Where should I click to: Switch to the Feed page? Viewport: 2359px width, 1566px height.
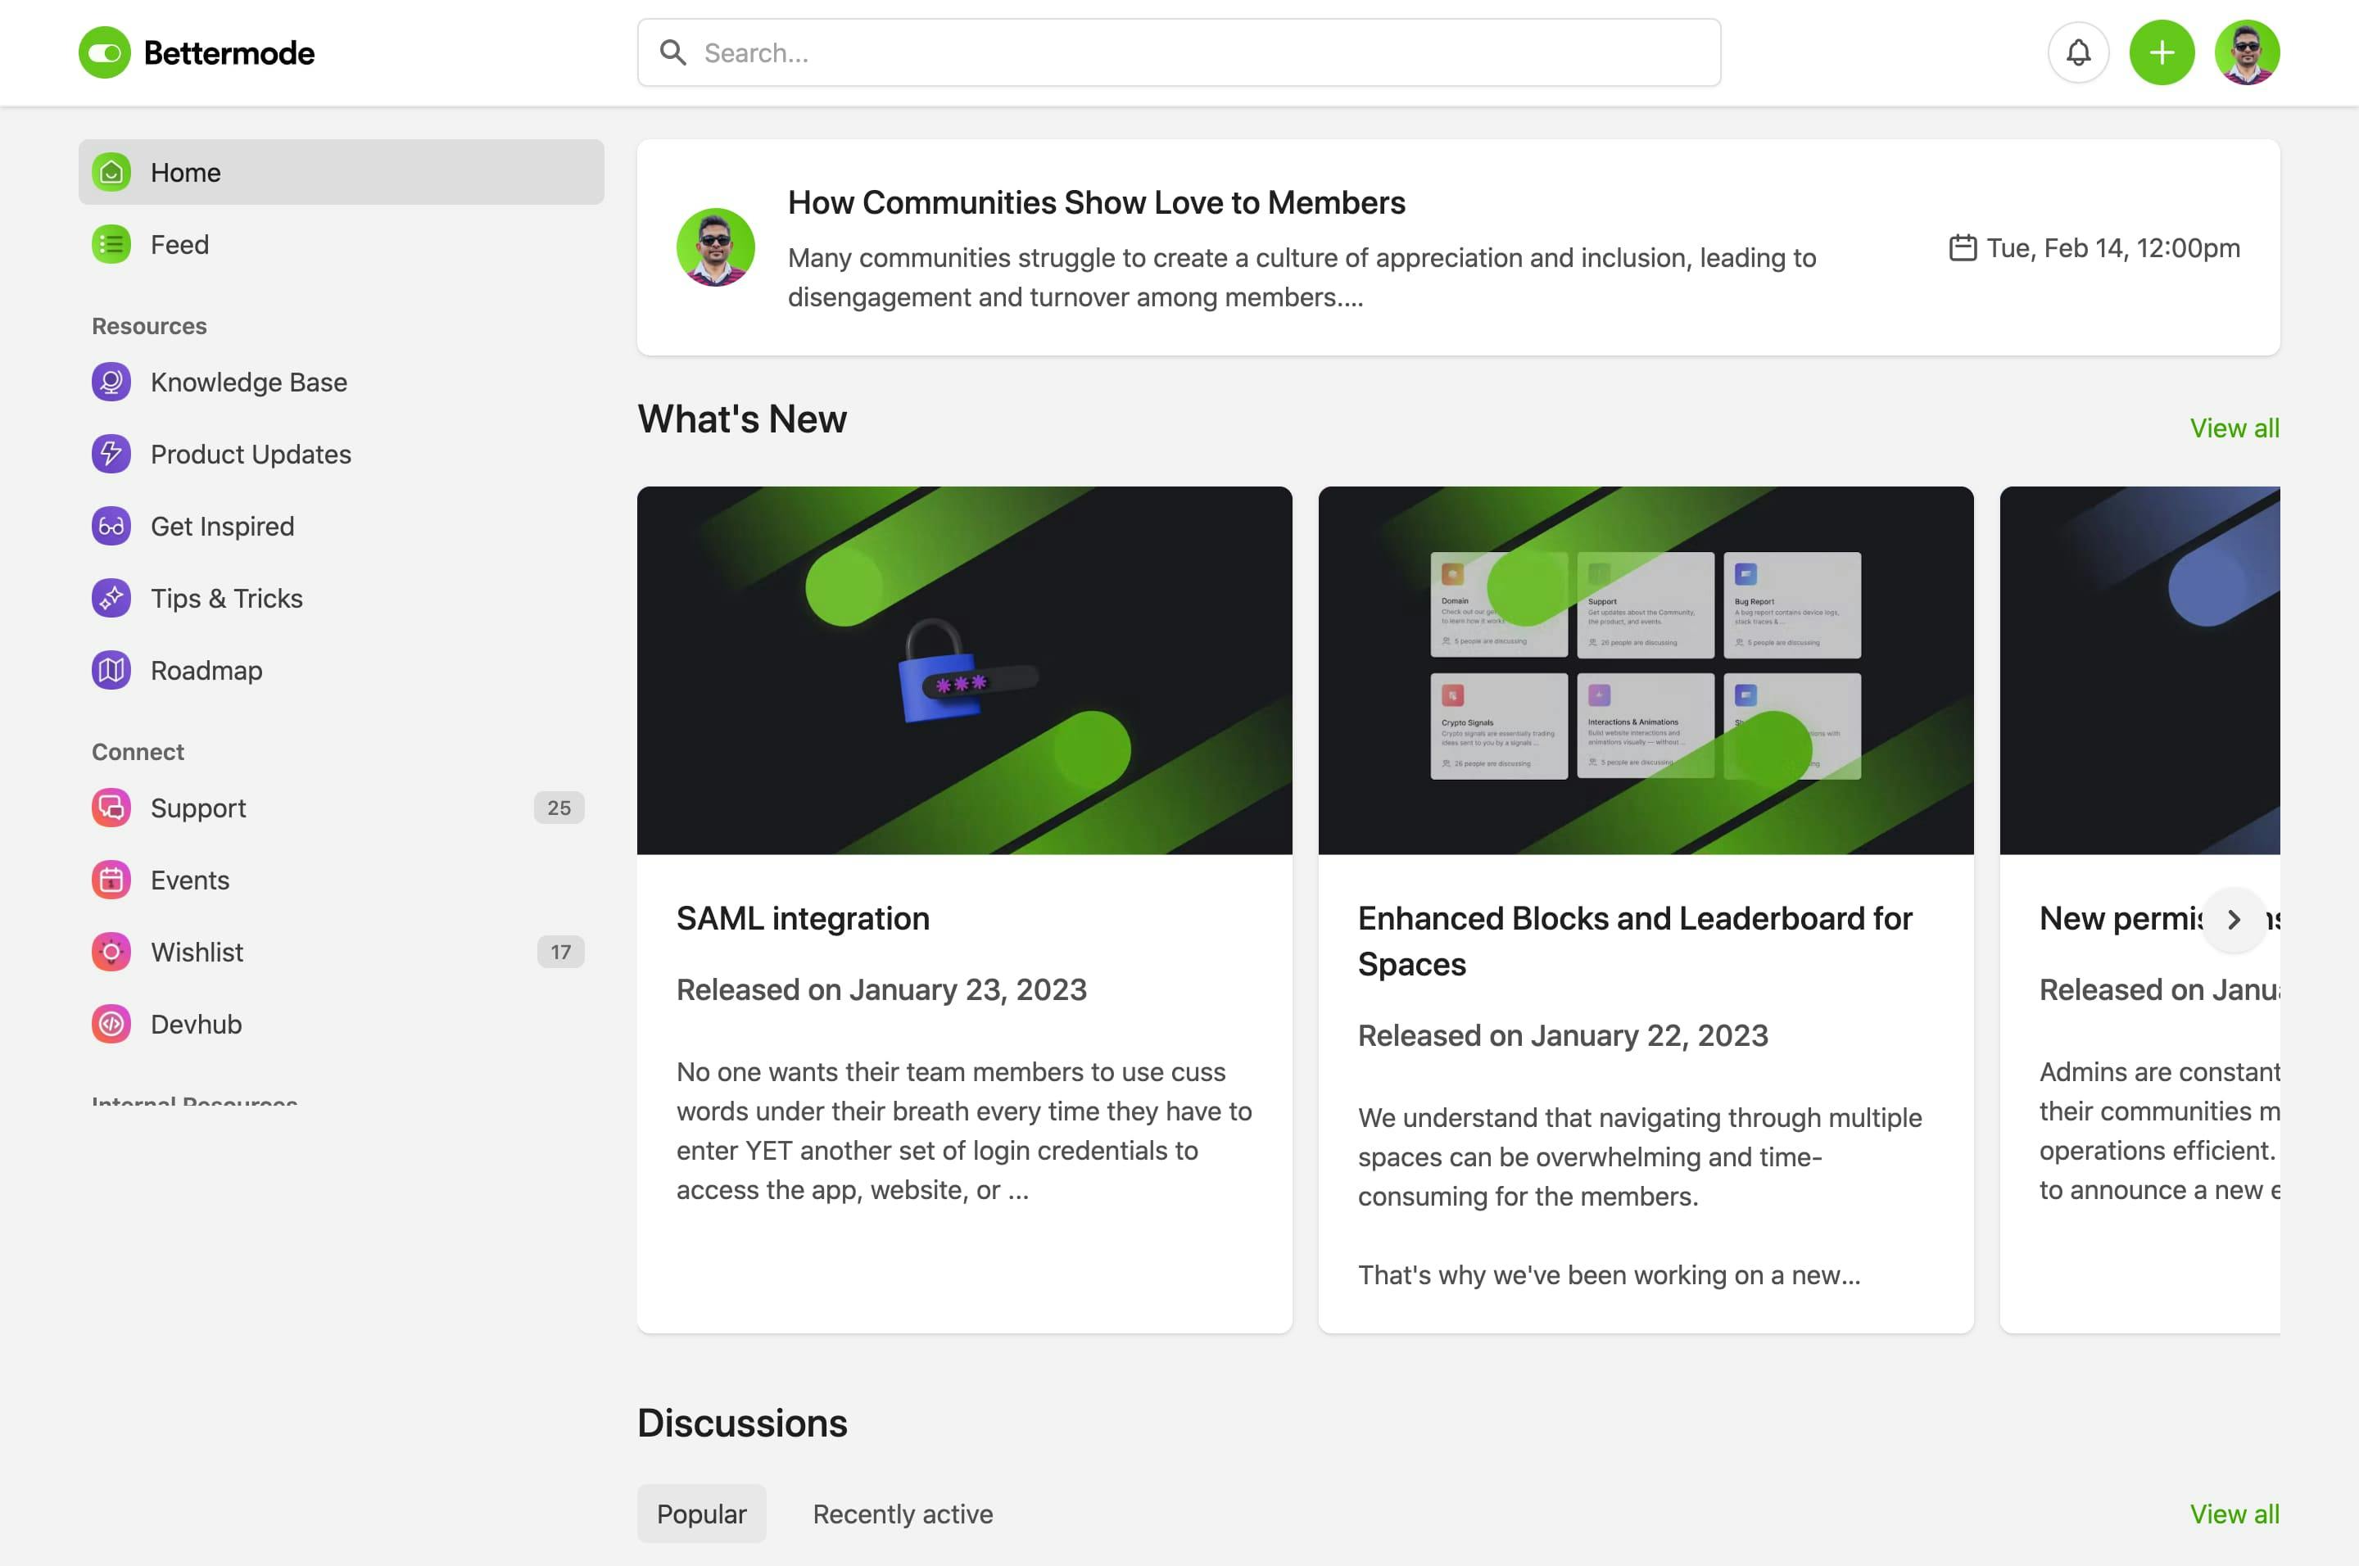click(x=179, y=245)
